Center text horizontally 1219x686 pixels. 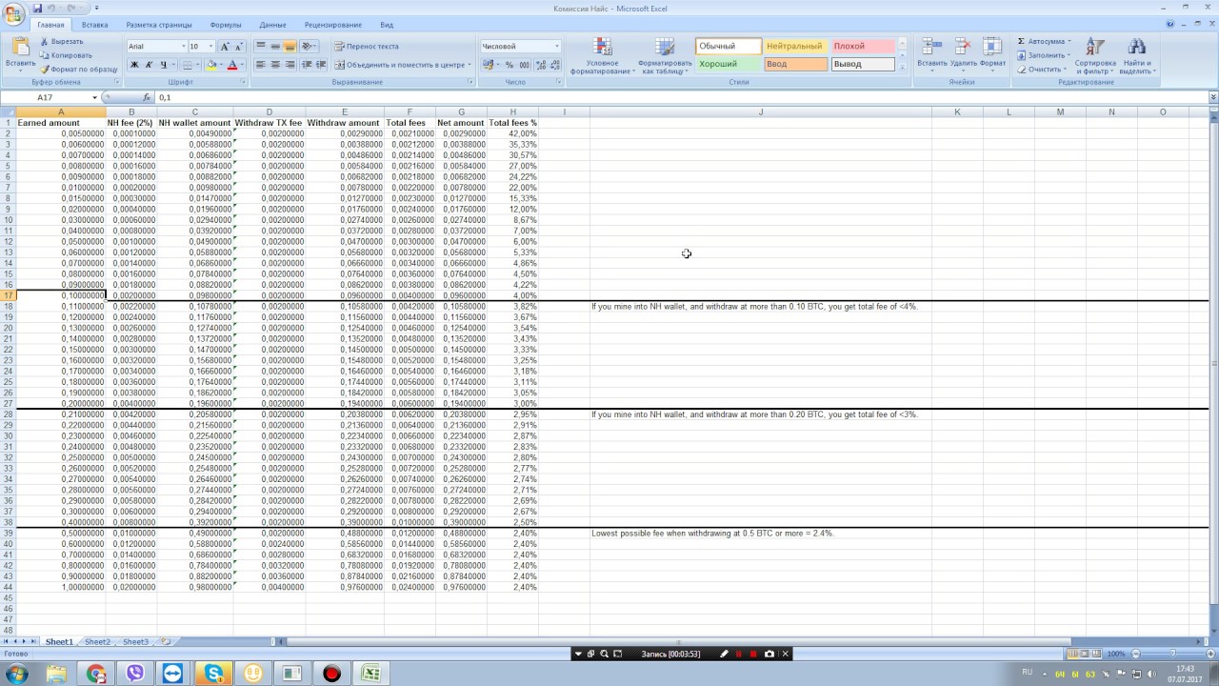(275, 65)
